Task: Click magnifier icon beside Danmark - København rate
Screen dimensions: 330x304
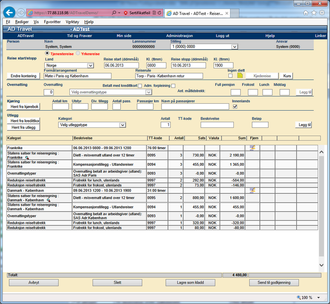Action: point(48,200)
